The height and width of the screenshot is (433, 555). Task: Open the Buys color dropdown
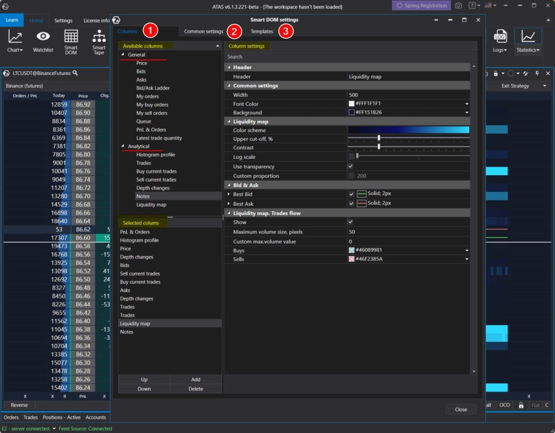point(467,250)
